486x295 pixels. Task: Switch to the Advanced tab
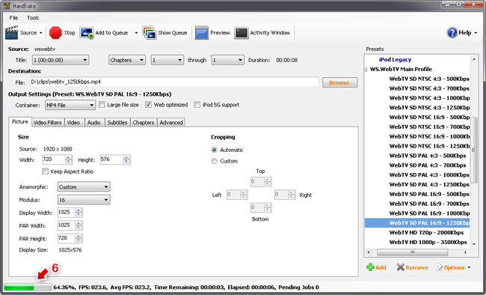[171, 123]
